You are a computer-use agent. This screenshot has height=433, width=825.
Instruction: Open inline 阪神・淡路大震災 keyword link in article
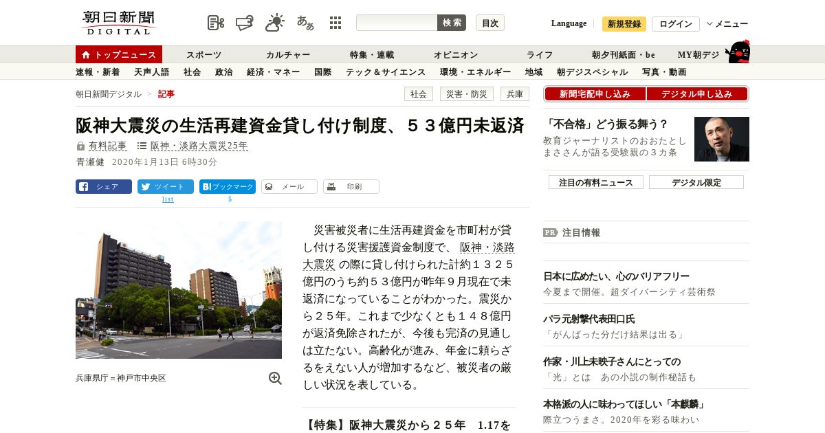408,256
